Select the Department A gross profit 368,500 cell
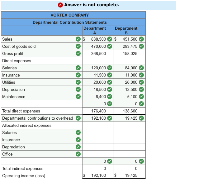The width and height of the screenshot is (203, 184). (98, 53)
